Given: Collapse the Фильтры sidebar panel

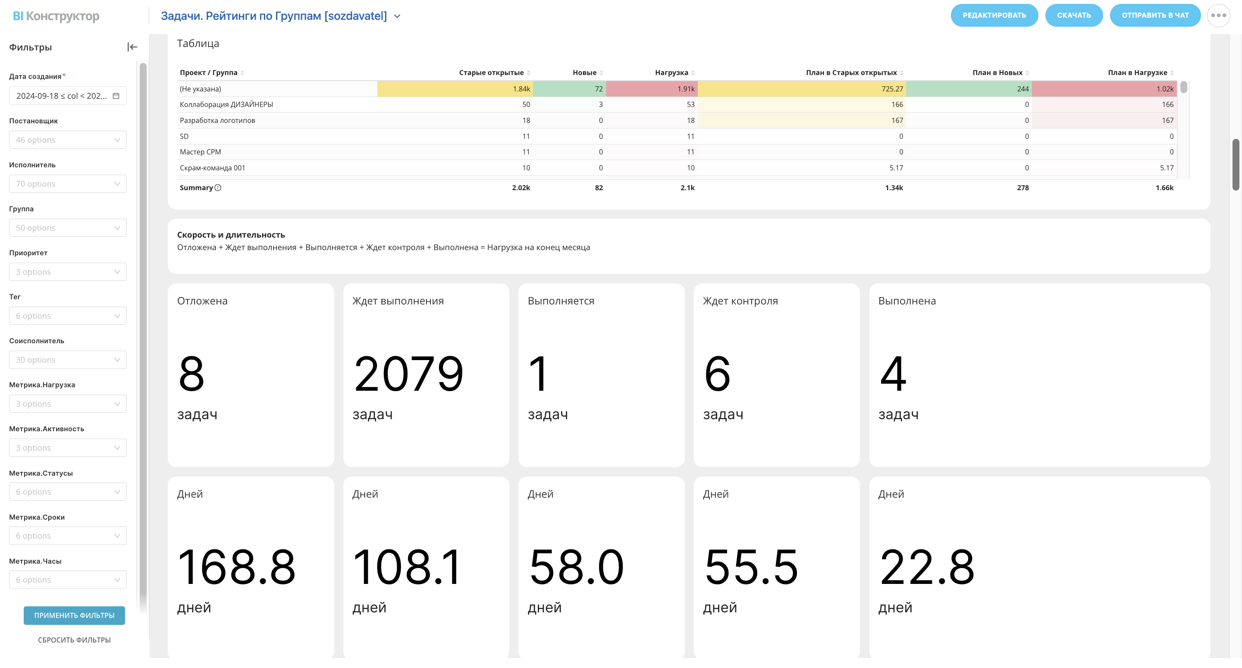Looking at the screenshot, I should [x=132, y=47].
